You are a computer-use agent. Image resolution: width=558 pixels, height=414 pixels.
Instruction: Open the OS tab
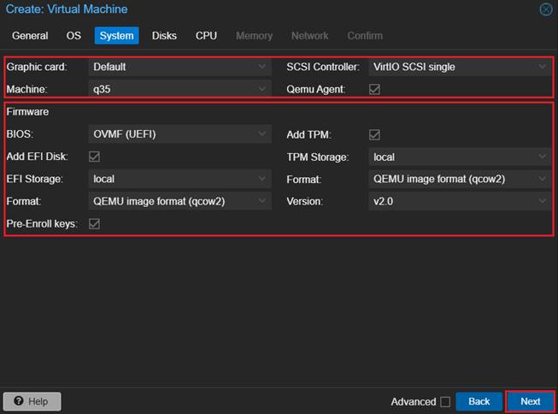74,36
